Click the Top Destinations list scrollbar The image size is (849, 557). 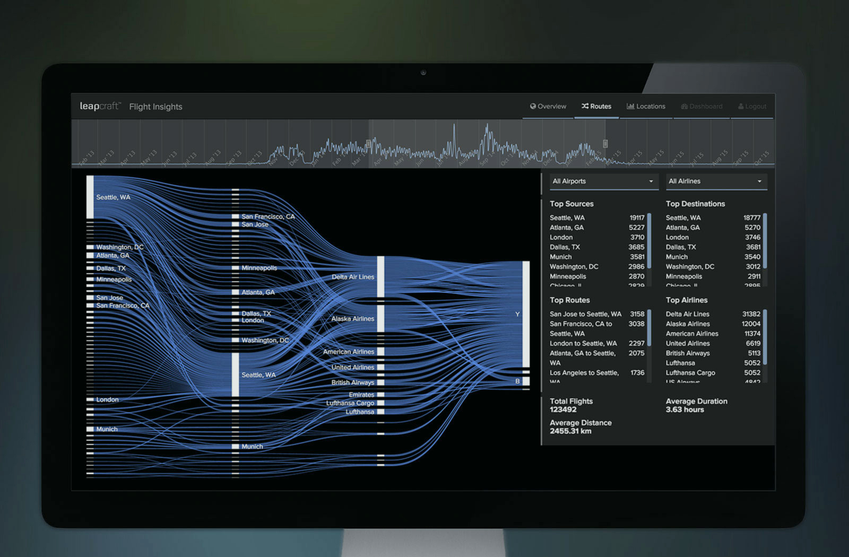765,241
